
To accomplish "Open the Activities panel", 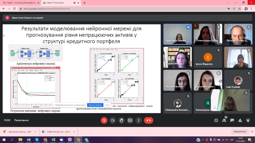I will pos(240,120).
